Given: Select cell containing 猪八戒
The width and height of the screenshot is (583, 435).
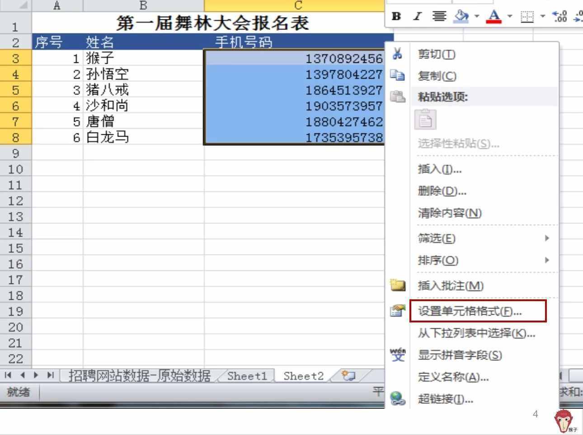Looking at the screenshot, I should 144,90.
